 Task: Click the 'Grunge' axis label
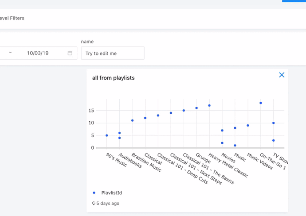[x=203, y=158]
